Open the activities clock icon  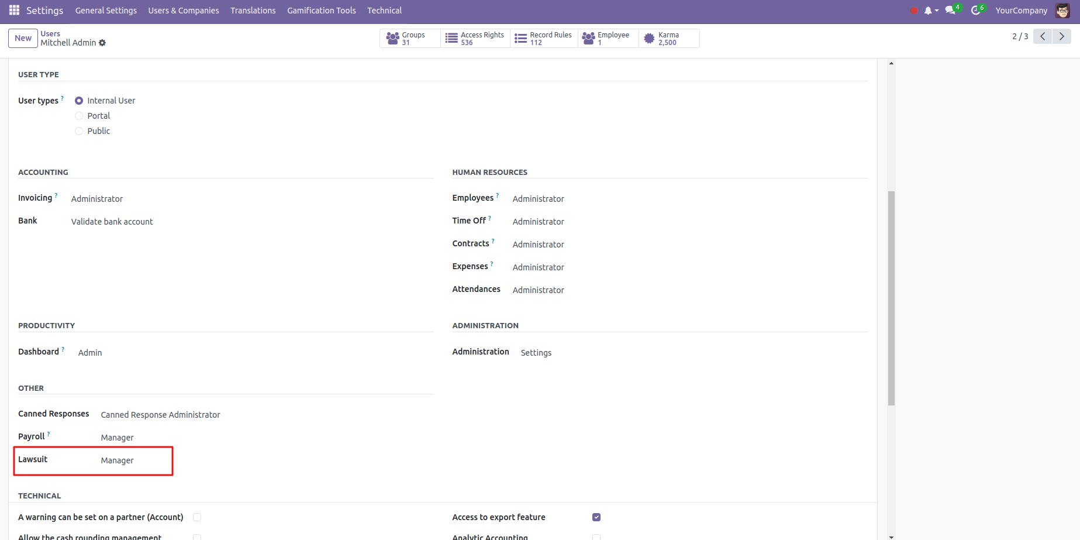[976, 11]
